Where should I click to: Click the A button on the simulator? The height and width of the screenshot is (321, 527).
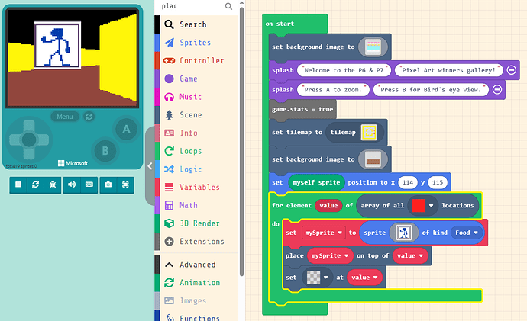[126, 130]
